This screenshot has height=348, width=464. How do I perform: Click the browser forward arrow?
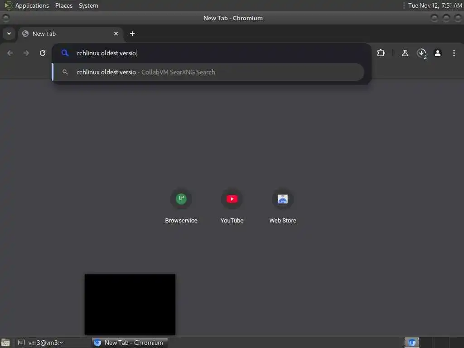26,53
